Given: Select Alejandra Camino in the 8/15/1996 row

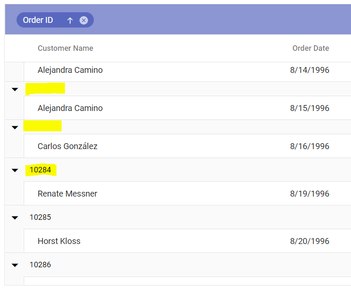Looking at the screenshot, I should [70, 108].
